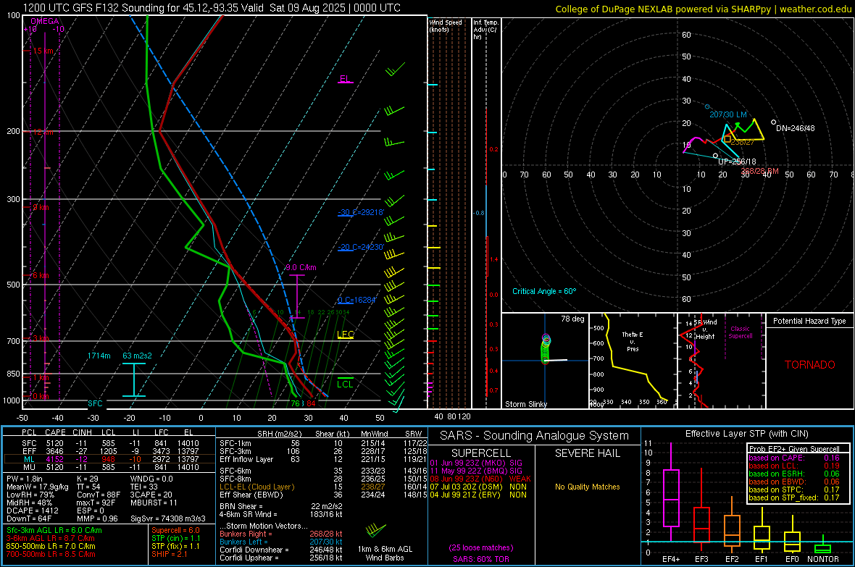Click the sounding title with valid date
Screen dimensions: 855x567
pyautogui.click(x=212, y=8)
